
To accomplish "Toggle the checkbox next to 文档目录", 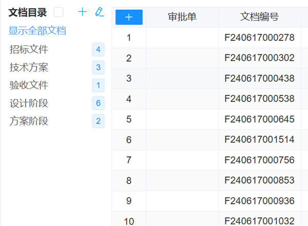I will 59,12.
